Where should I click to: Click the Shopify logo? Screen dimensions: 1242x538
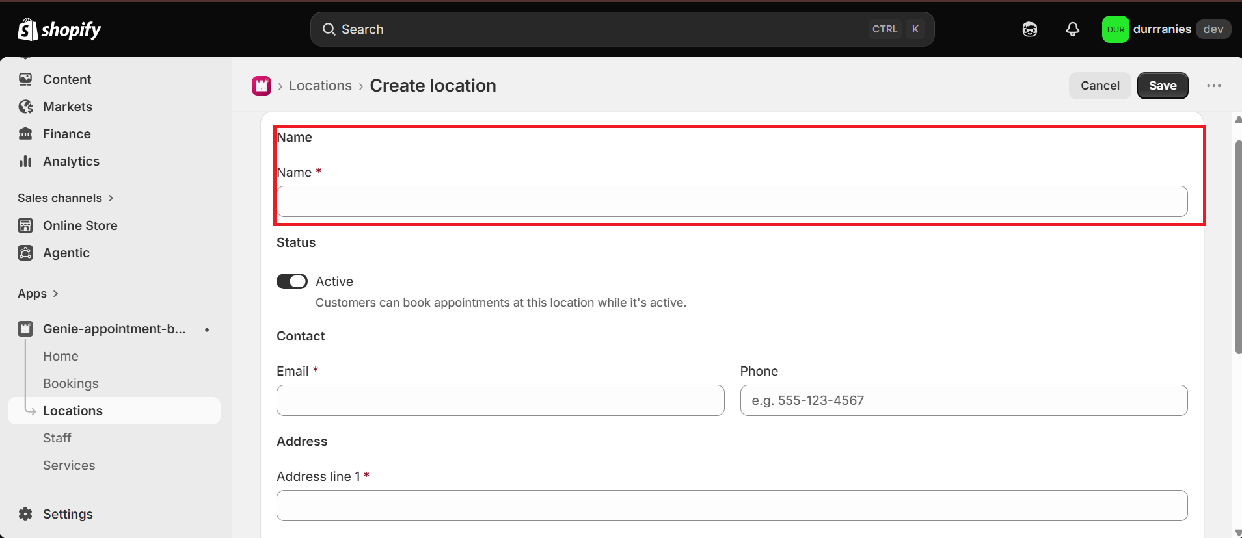point(59,29)
